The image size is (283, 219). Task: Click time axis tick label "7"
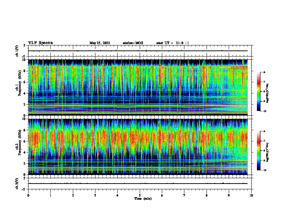click(x=184, y=195)
